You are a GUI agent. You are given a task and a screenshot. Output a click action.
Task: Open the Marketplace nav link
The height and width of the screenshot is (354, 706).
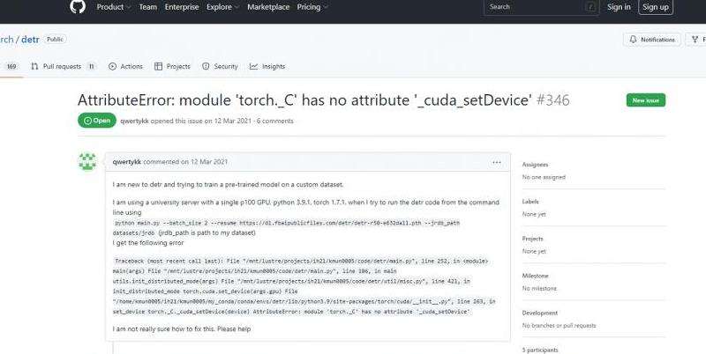tap(267, 7)
